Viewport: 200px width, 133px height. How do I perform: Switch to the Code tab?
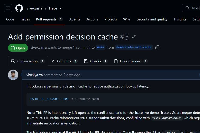[10, 19]
